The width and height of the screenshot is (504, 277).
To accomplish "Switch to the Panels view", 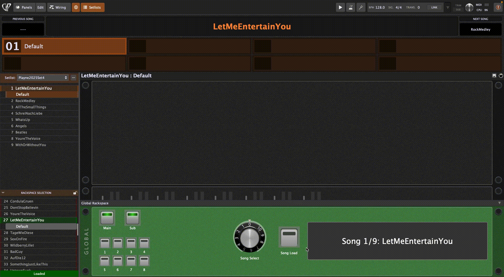I will tap(24, 7).
